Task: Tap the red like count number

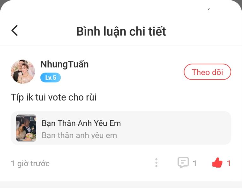Action: 229,163
